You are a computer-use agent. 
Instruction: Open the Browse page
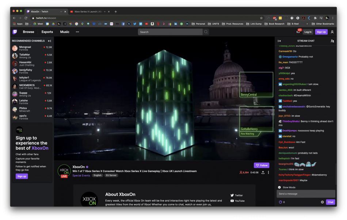28,32
